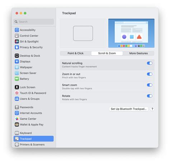Click the Accessibility label text
Viewport: 170px width, 163px height.
click(x=28, y=30)
